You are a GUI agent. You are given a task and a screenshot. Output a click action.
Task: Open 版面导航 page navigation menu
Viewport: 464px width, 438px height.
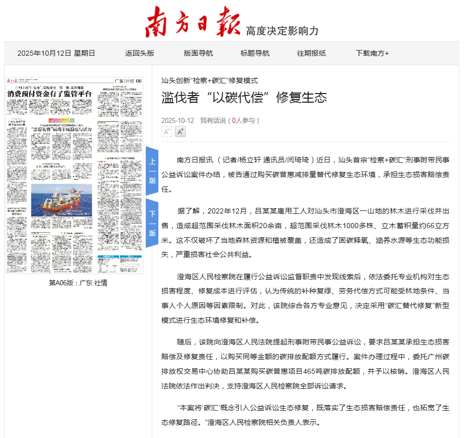tap(198, 53)
